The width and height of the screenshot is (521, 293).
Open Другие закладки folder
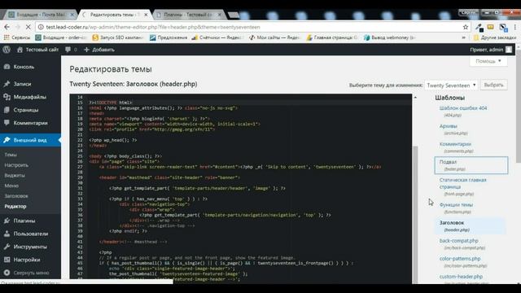click(495, 37)
